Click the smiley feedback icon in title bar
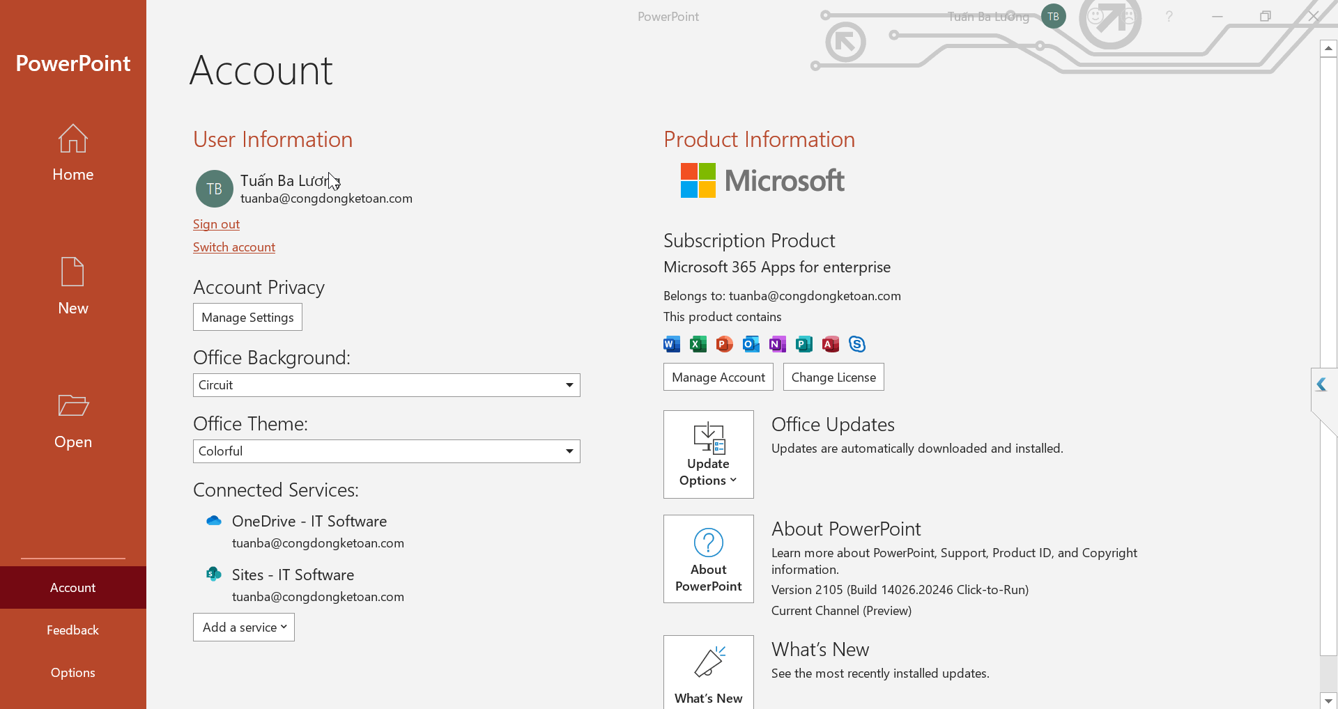Image resolution: width=1338 pixels, height=709 pixels. coord(1095,16)
